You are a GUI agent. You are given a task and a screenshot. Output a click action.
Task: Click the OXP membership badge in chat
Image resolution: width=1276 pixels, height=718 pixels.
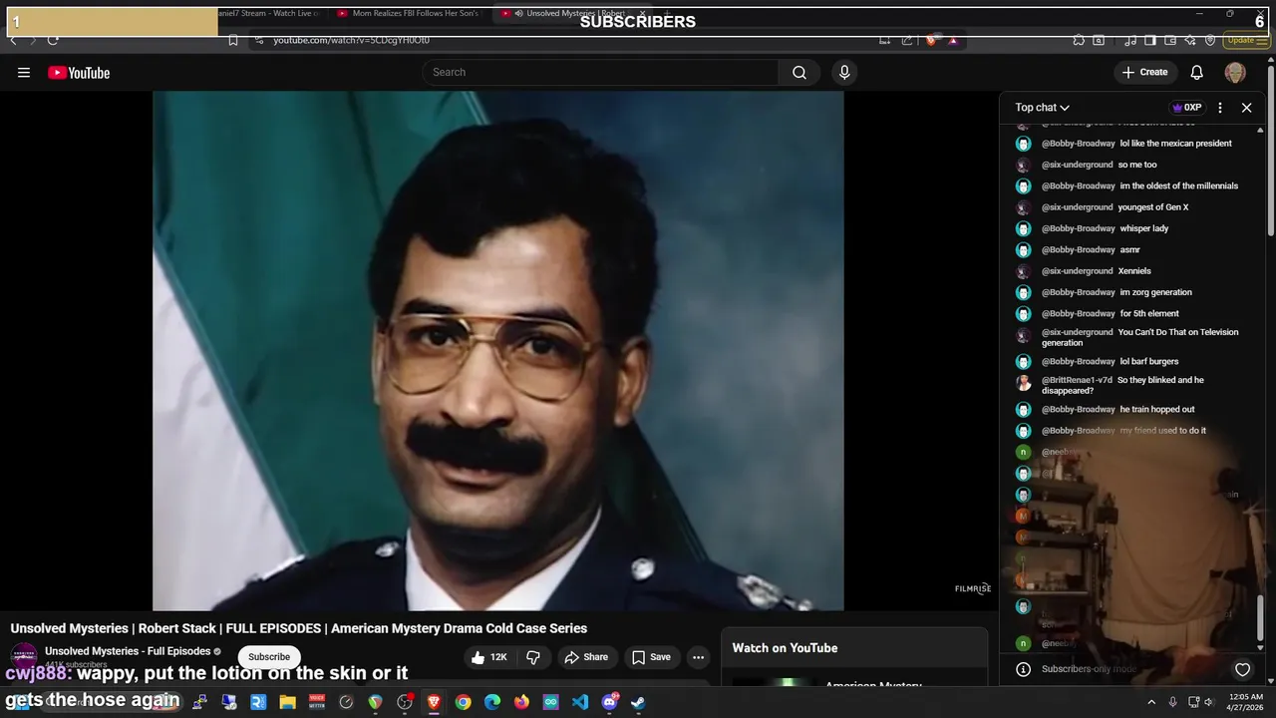tap(1186, 108)
